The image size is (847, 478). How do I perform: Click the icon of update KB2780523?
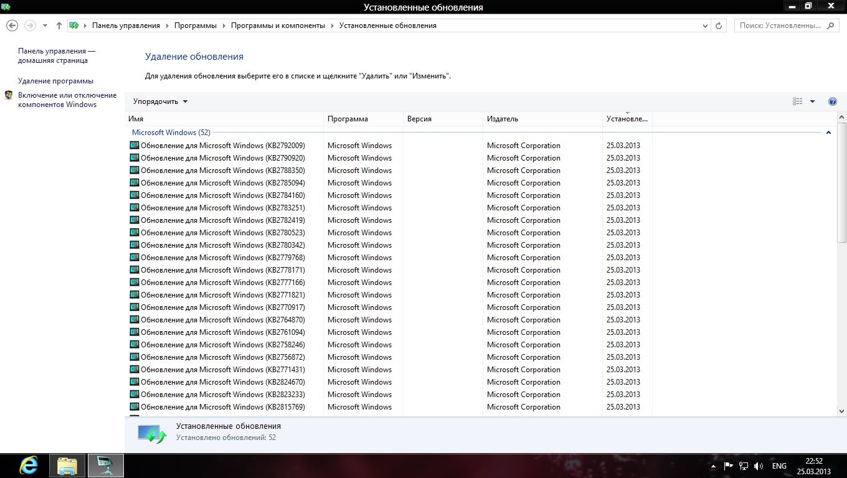pyautogui.click(x=134, y=232)
